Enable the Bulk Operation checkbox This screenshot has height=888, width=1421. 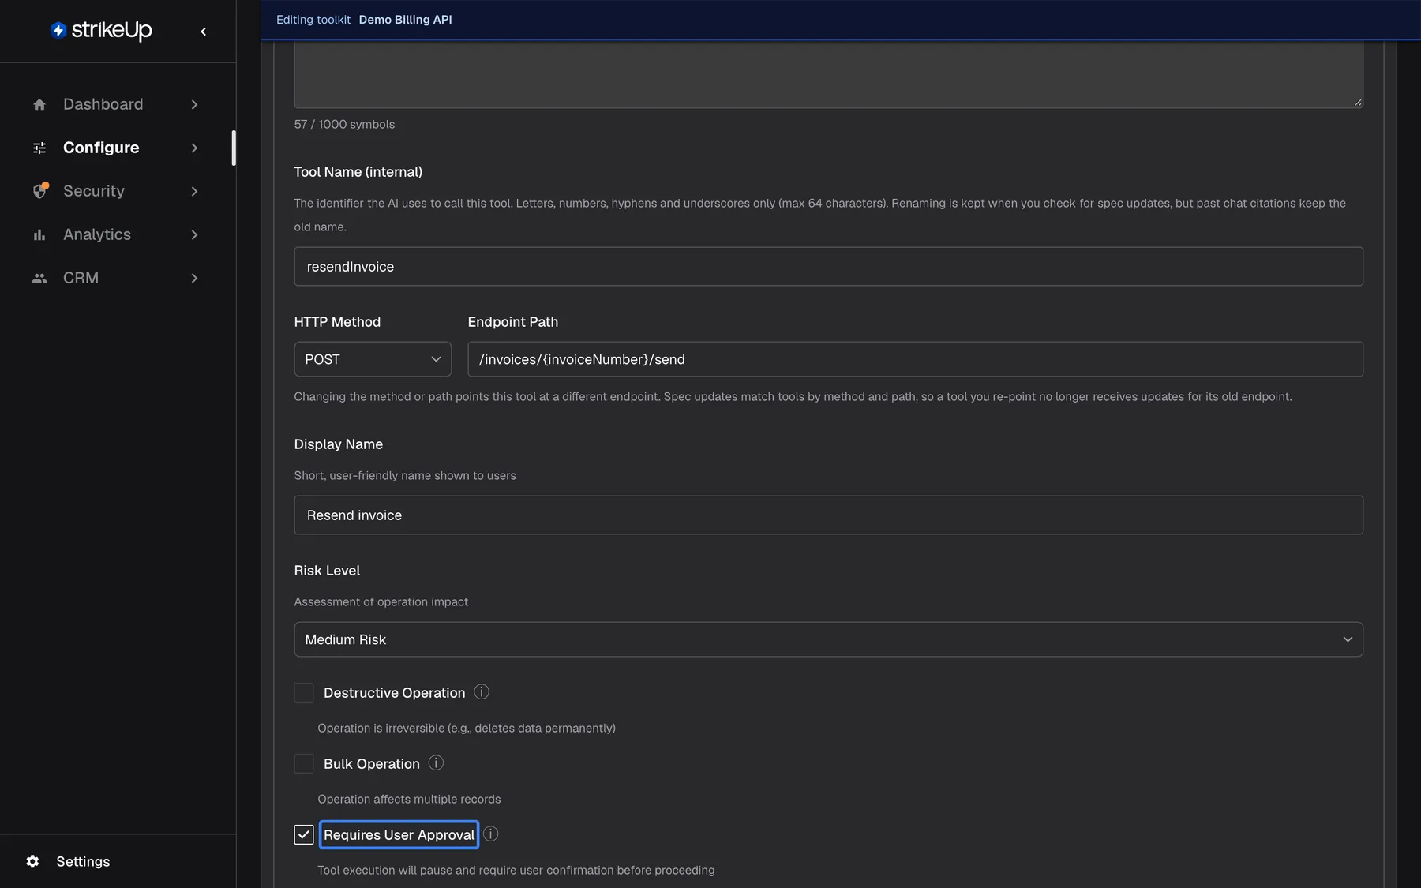coord(304,763)
